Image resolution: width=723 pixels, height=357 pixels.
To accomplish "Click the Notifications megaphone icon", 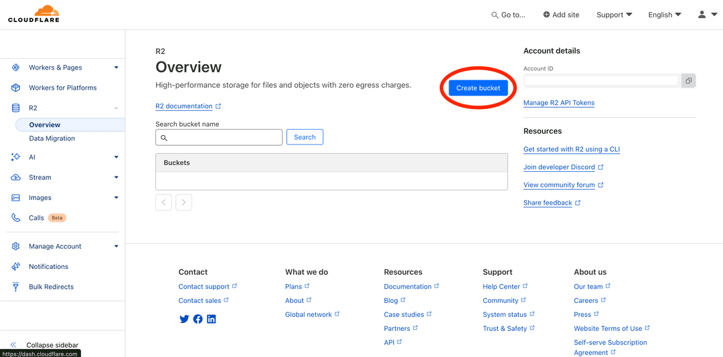I will tap(15, 267).
